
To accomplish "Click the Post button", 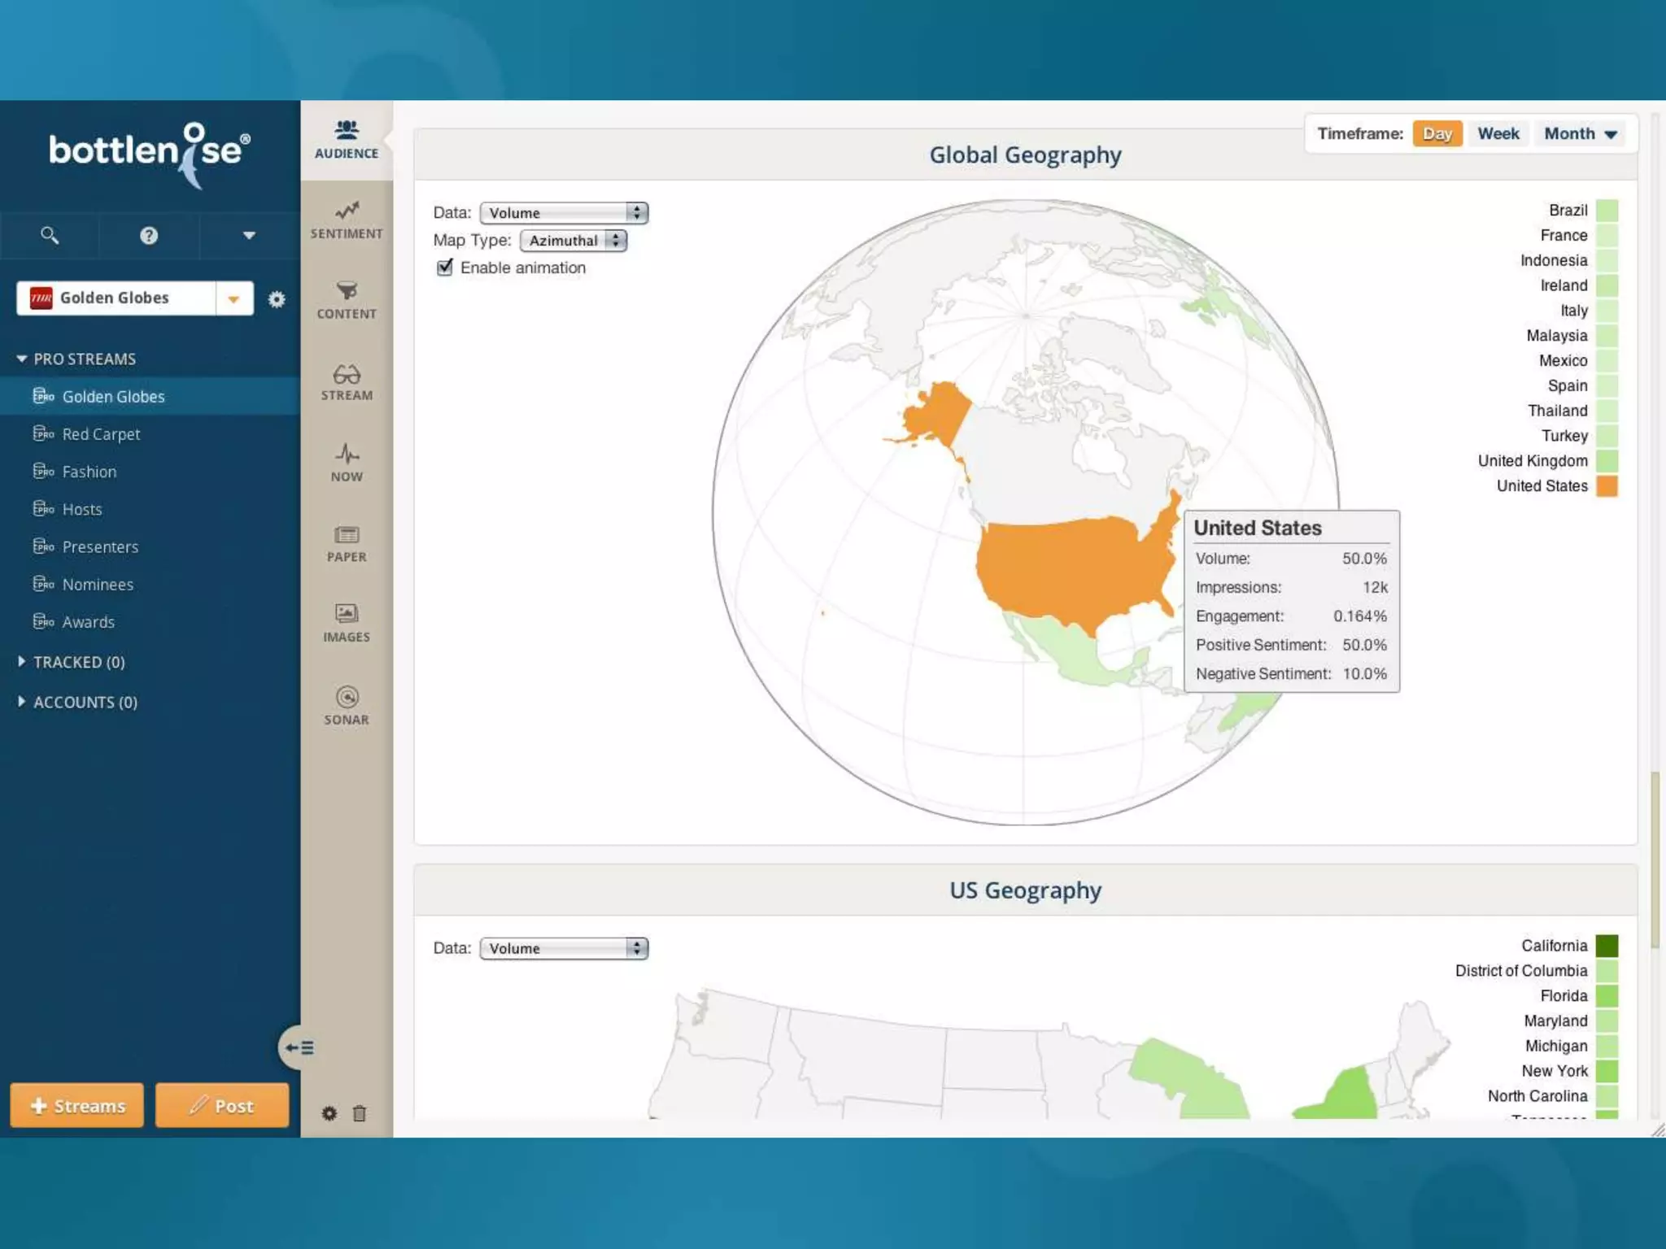I will coord(222,1105).
